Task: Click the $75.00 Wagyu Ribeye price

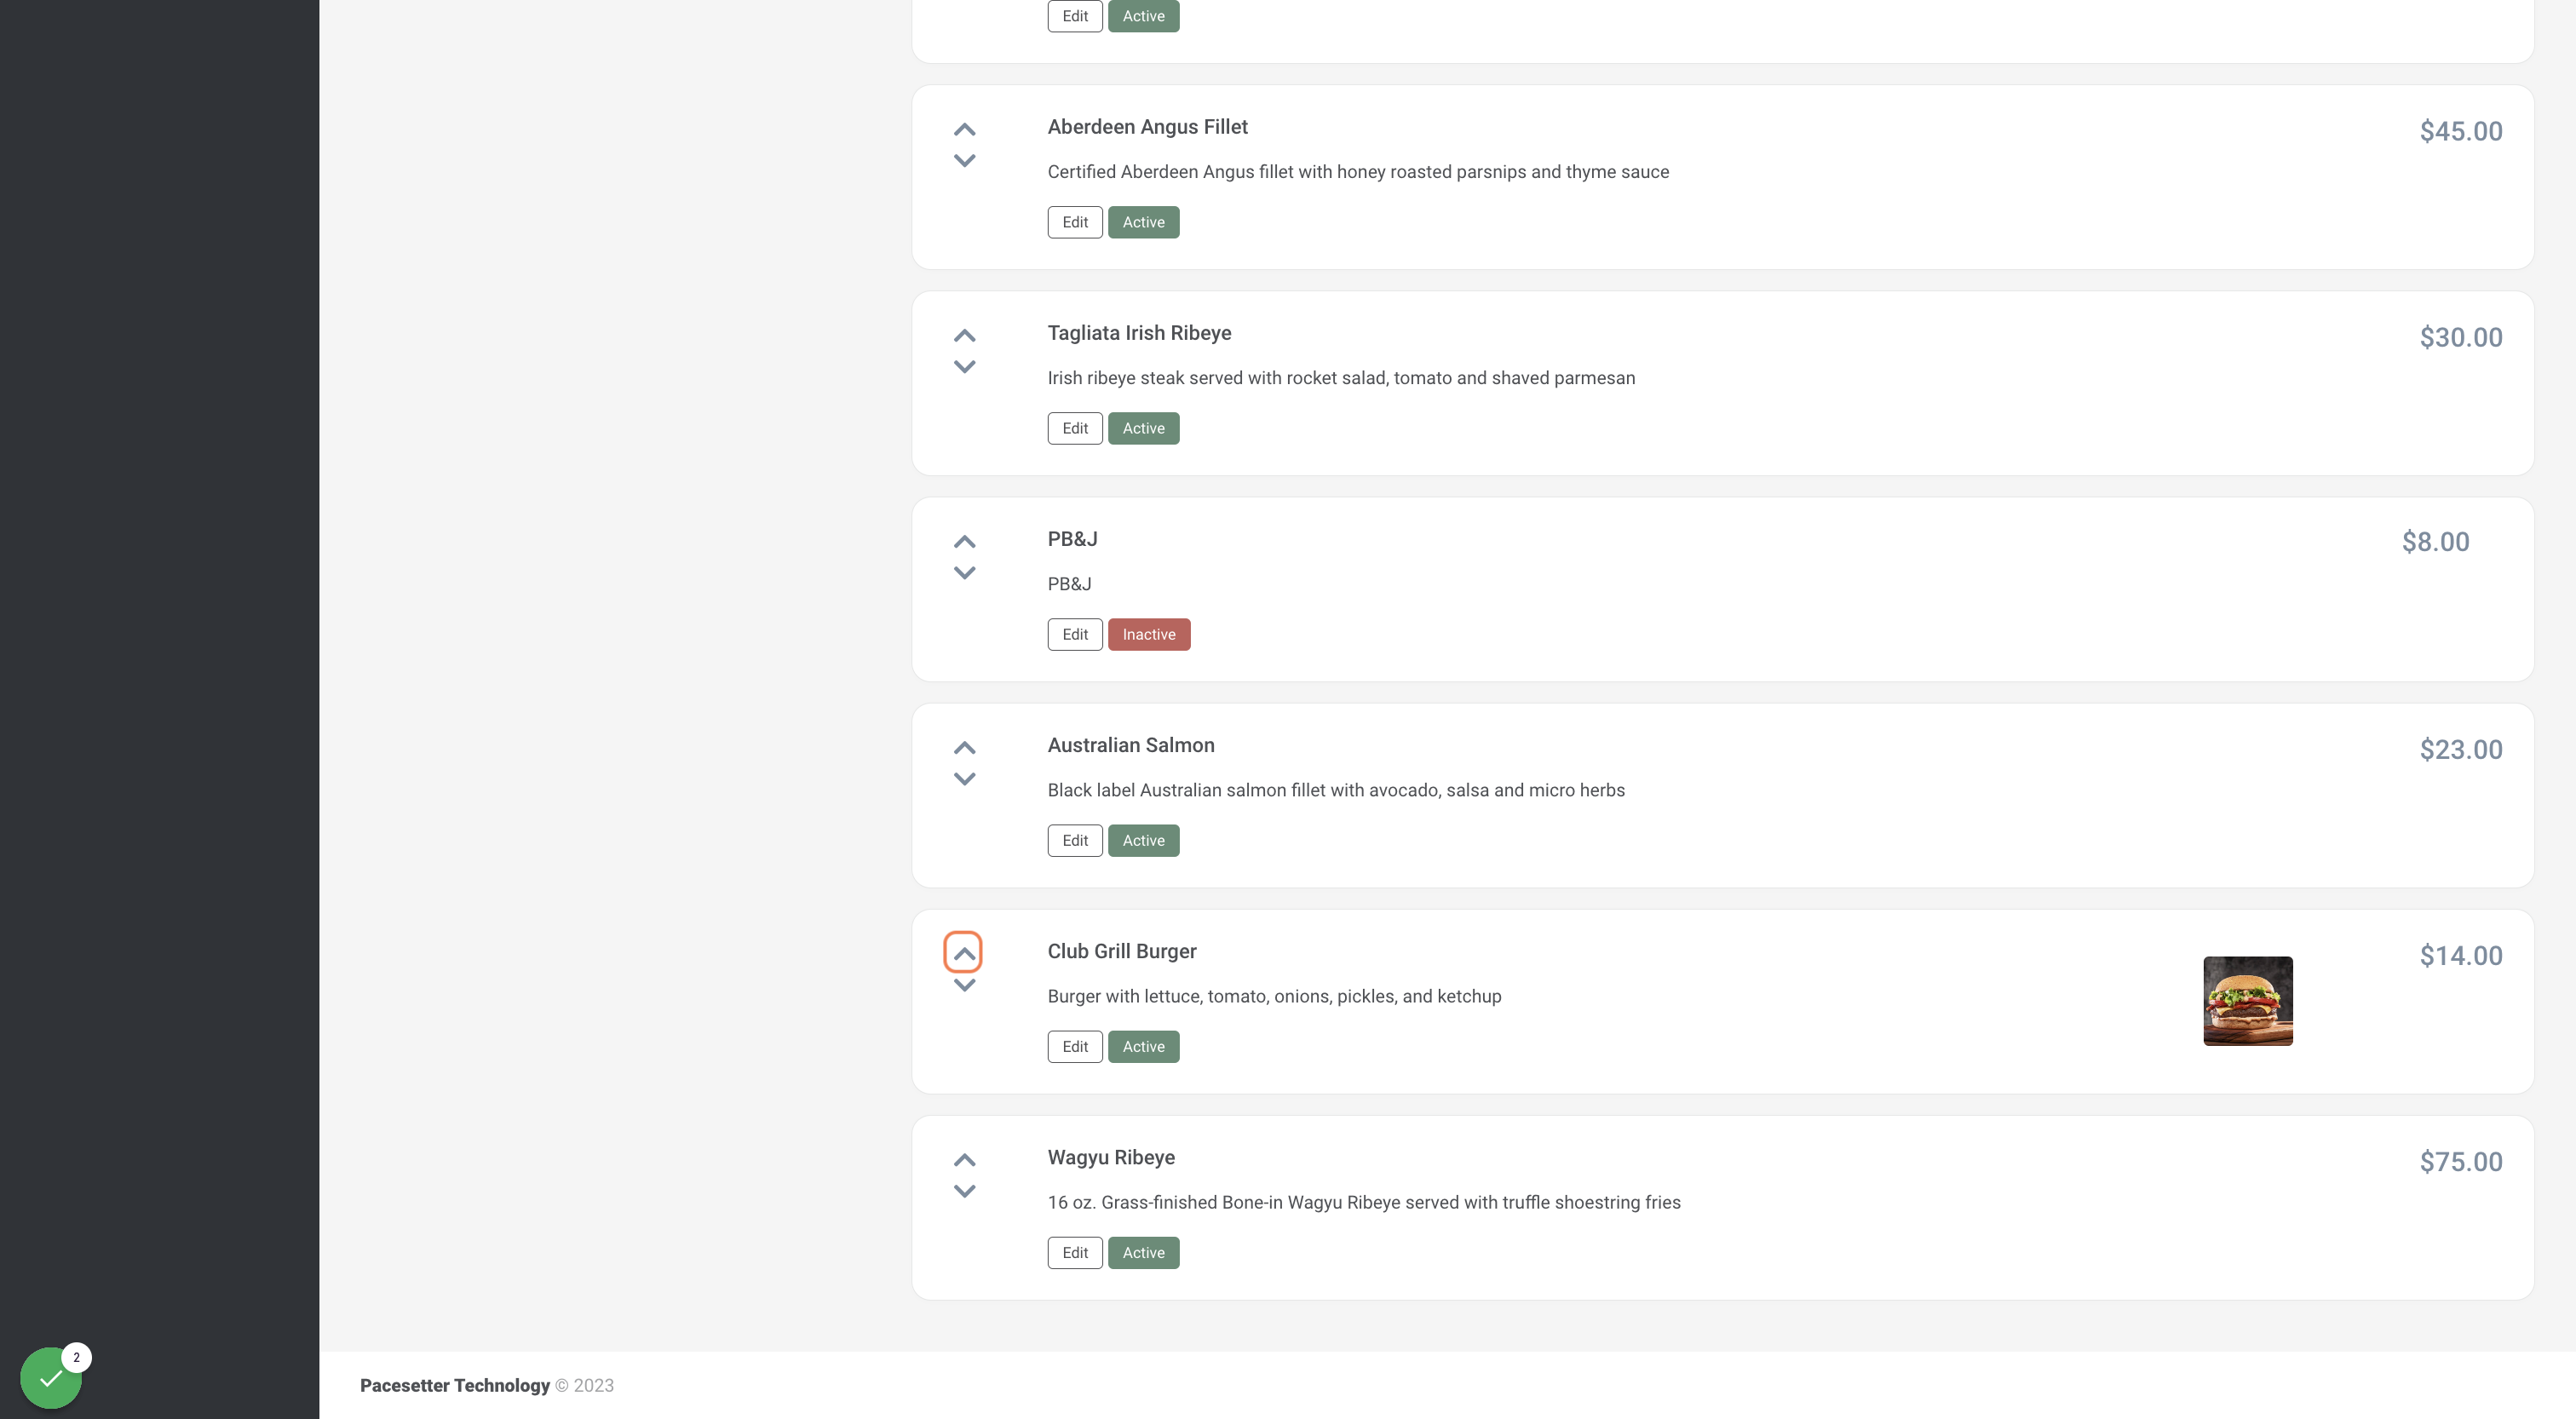Action: pyautogui.click(x=2461, y=1161)
